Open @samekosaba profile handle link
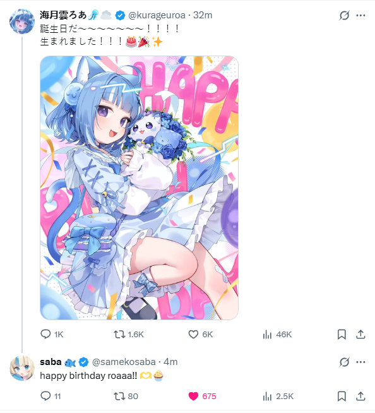This screenshot has height=413, width=375. point(124,362)
